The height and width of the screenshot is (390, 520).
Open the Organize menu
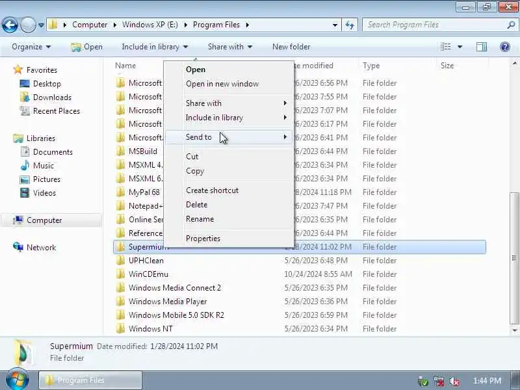point(31,47)
